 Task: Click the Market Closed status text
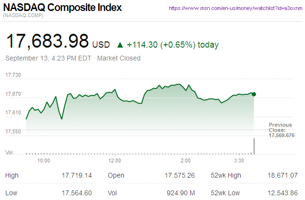pos(119,59)
